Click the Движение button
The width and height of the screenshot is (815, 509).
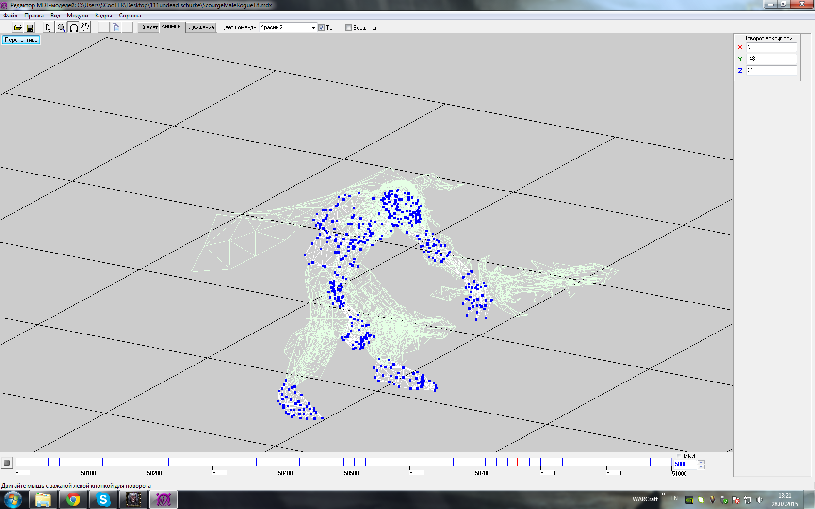point(201,28)
